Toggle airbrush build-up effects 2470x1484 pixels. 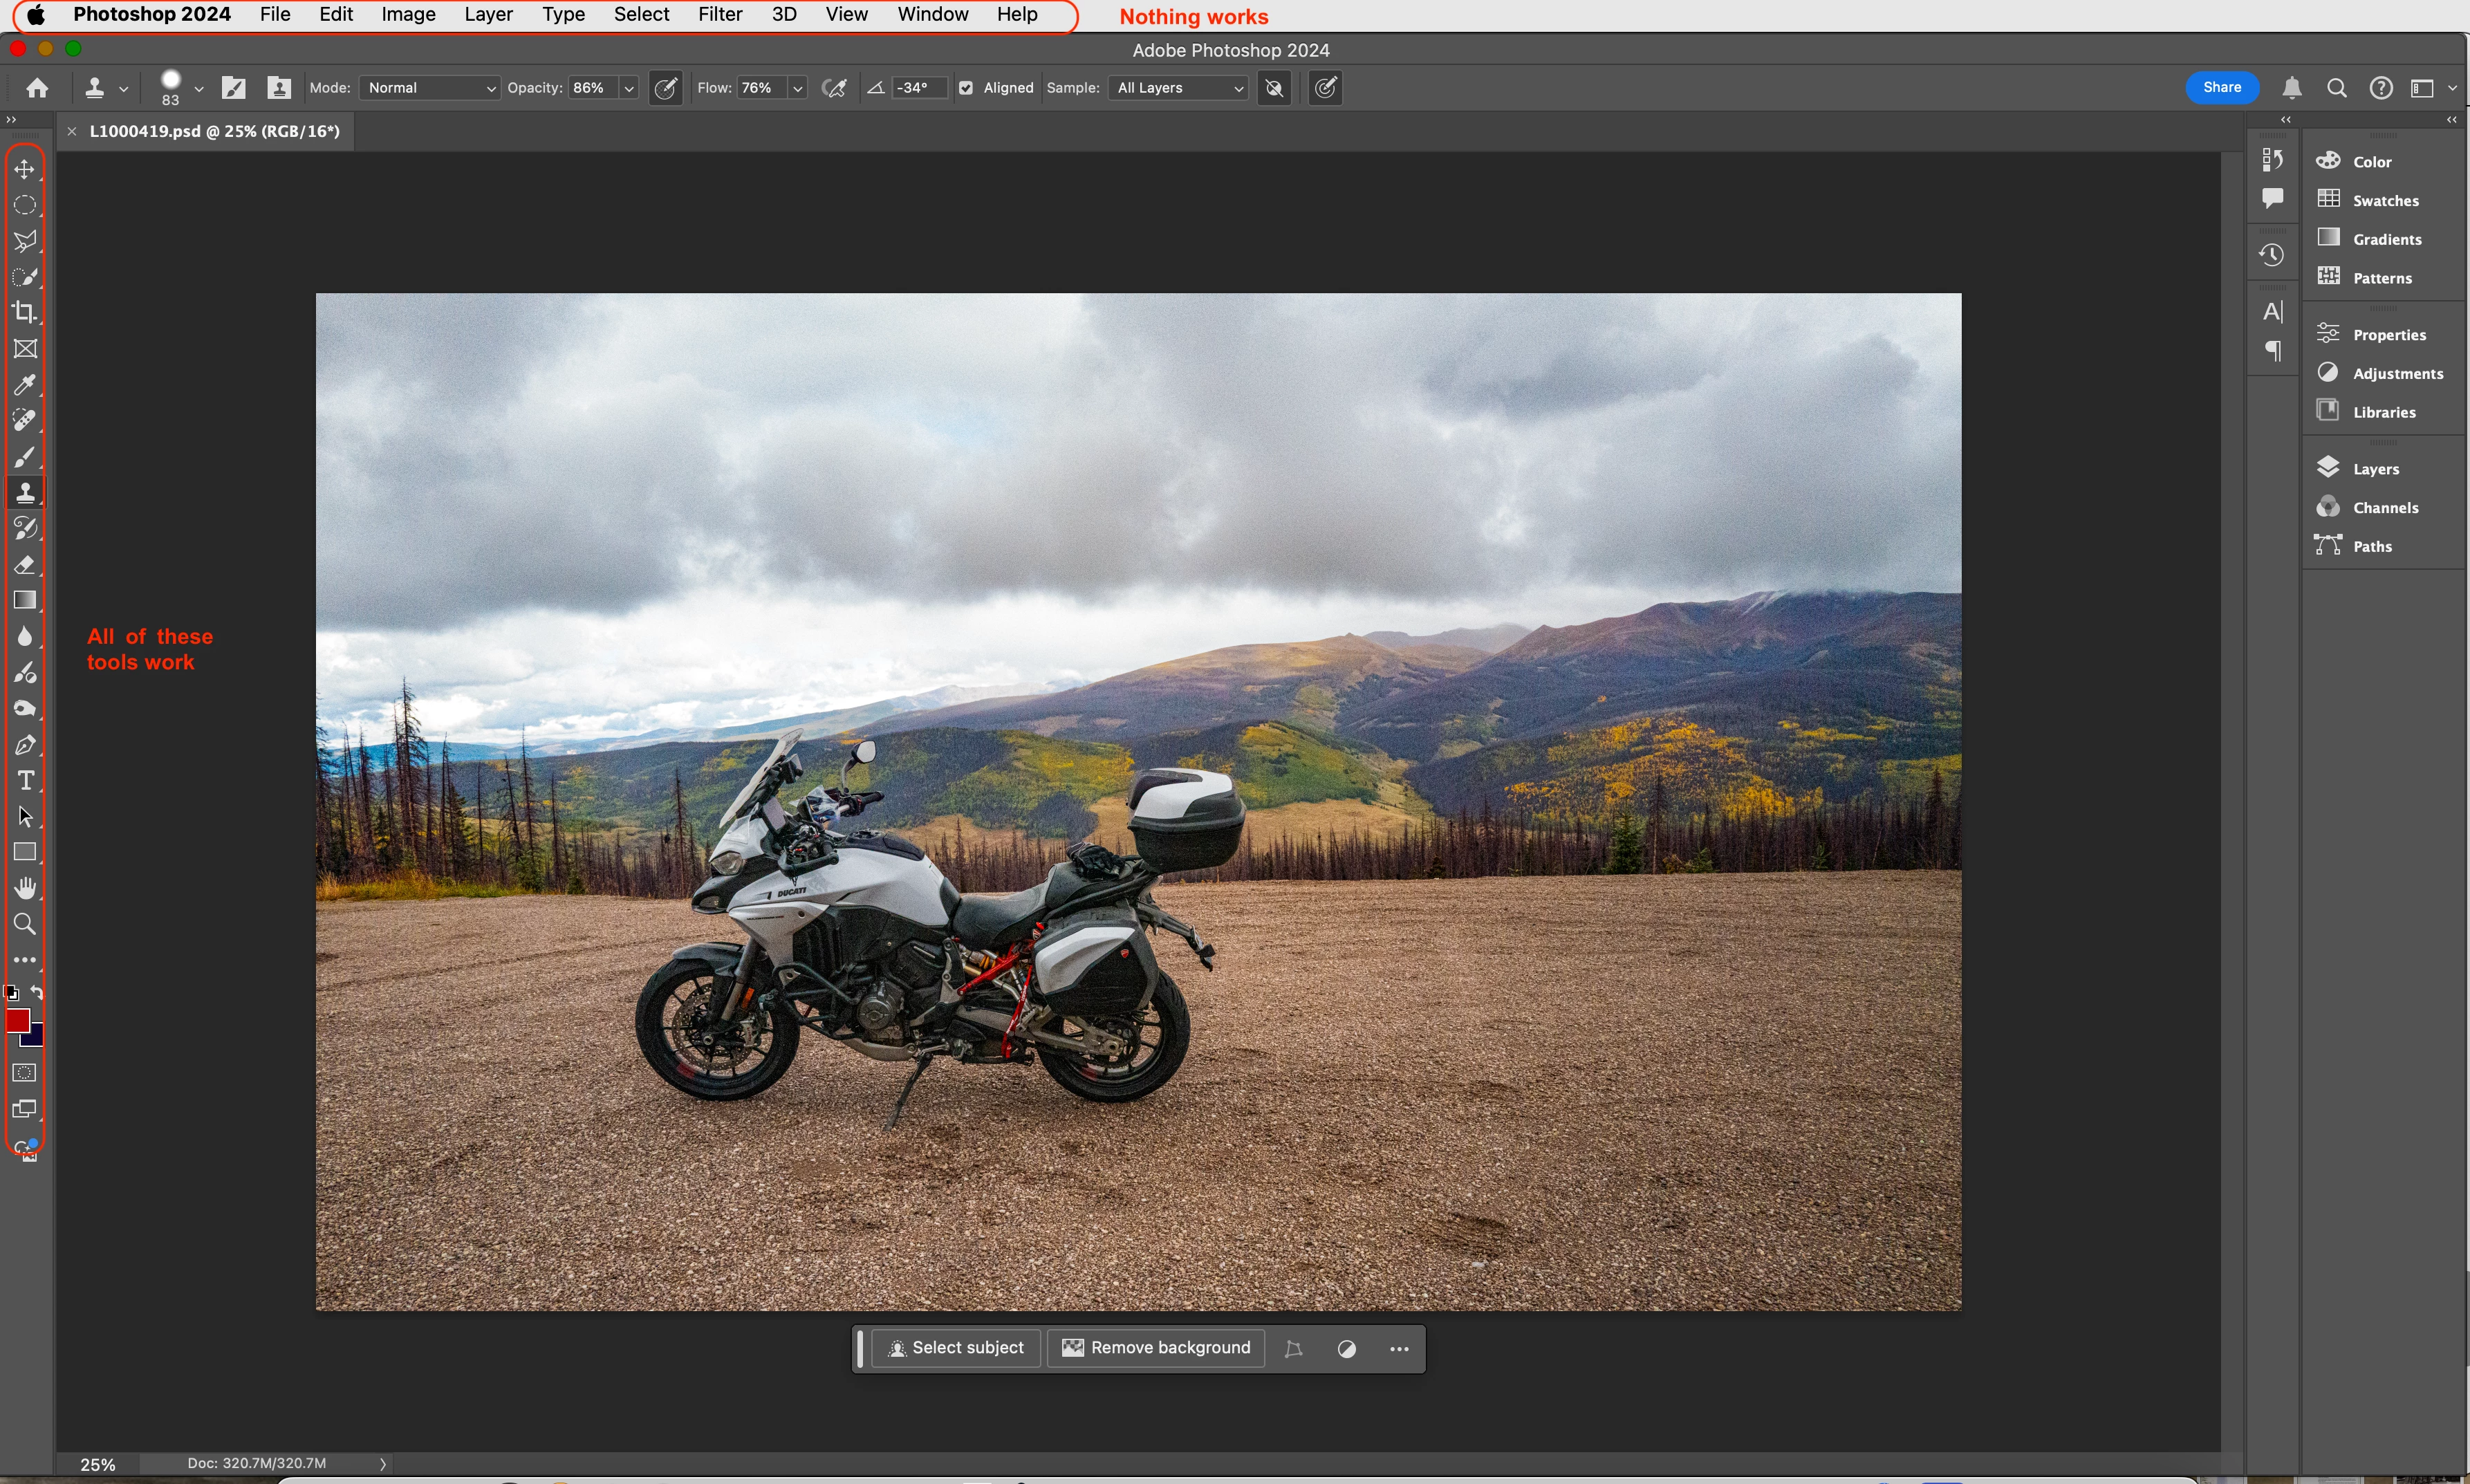point(834,88)
